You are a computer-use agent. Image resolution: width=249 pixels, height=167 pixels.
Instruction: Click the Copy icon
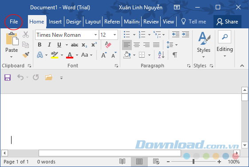click(25, 45)
